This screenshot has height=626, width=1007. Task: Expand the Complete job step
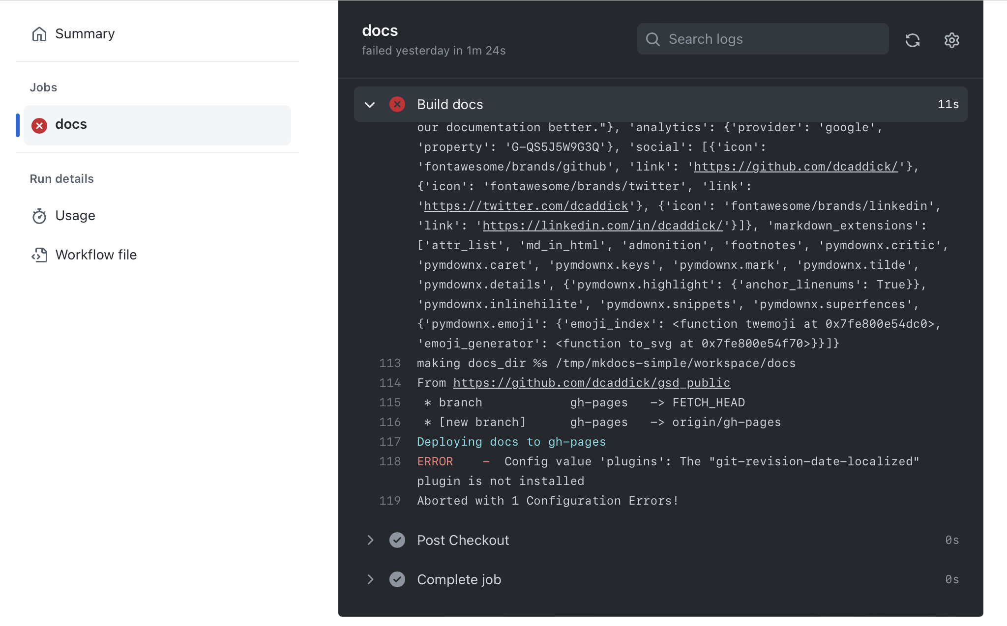pyautogui.click(x=370, y=579)
